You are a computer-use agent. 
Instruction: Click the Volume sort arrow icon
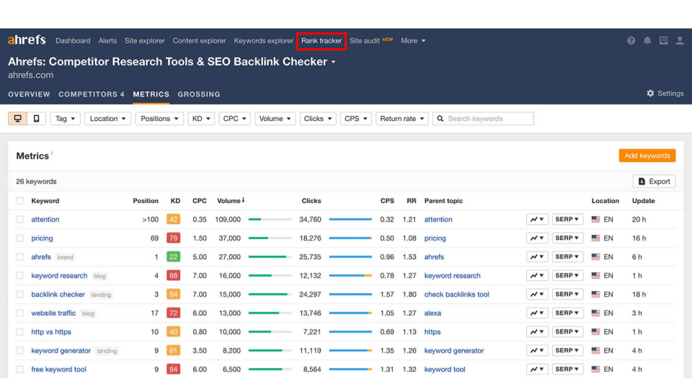[x=243, y=200]
